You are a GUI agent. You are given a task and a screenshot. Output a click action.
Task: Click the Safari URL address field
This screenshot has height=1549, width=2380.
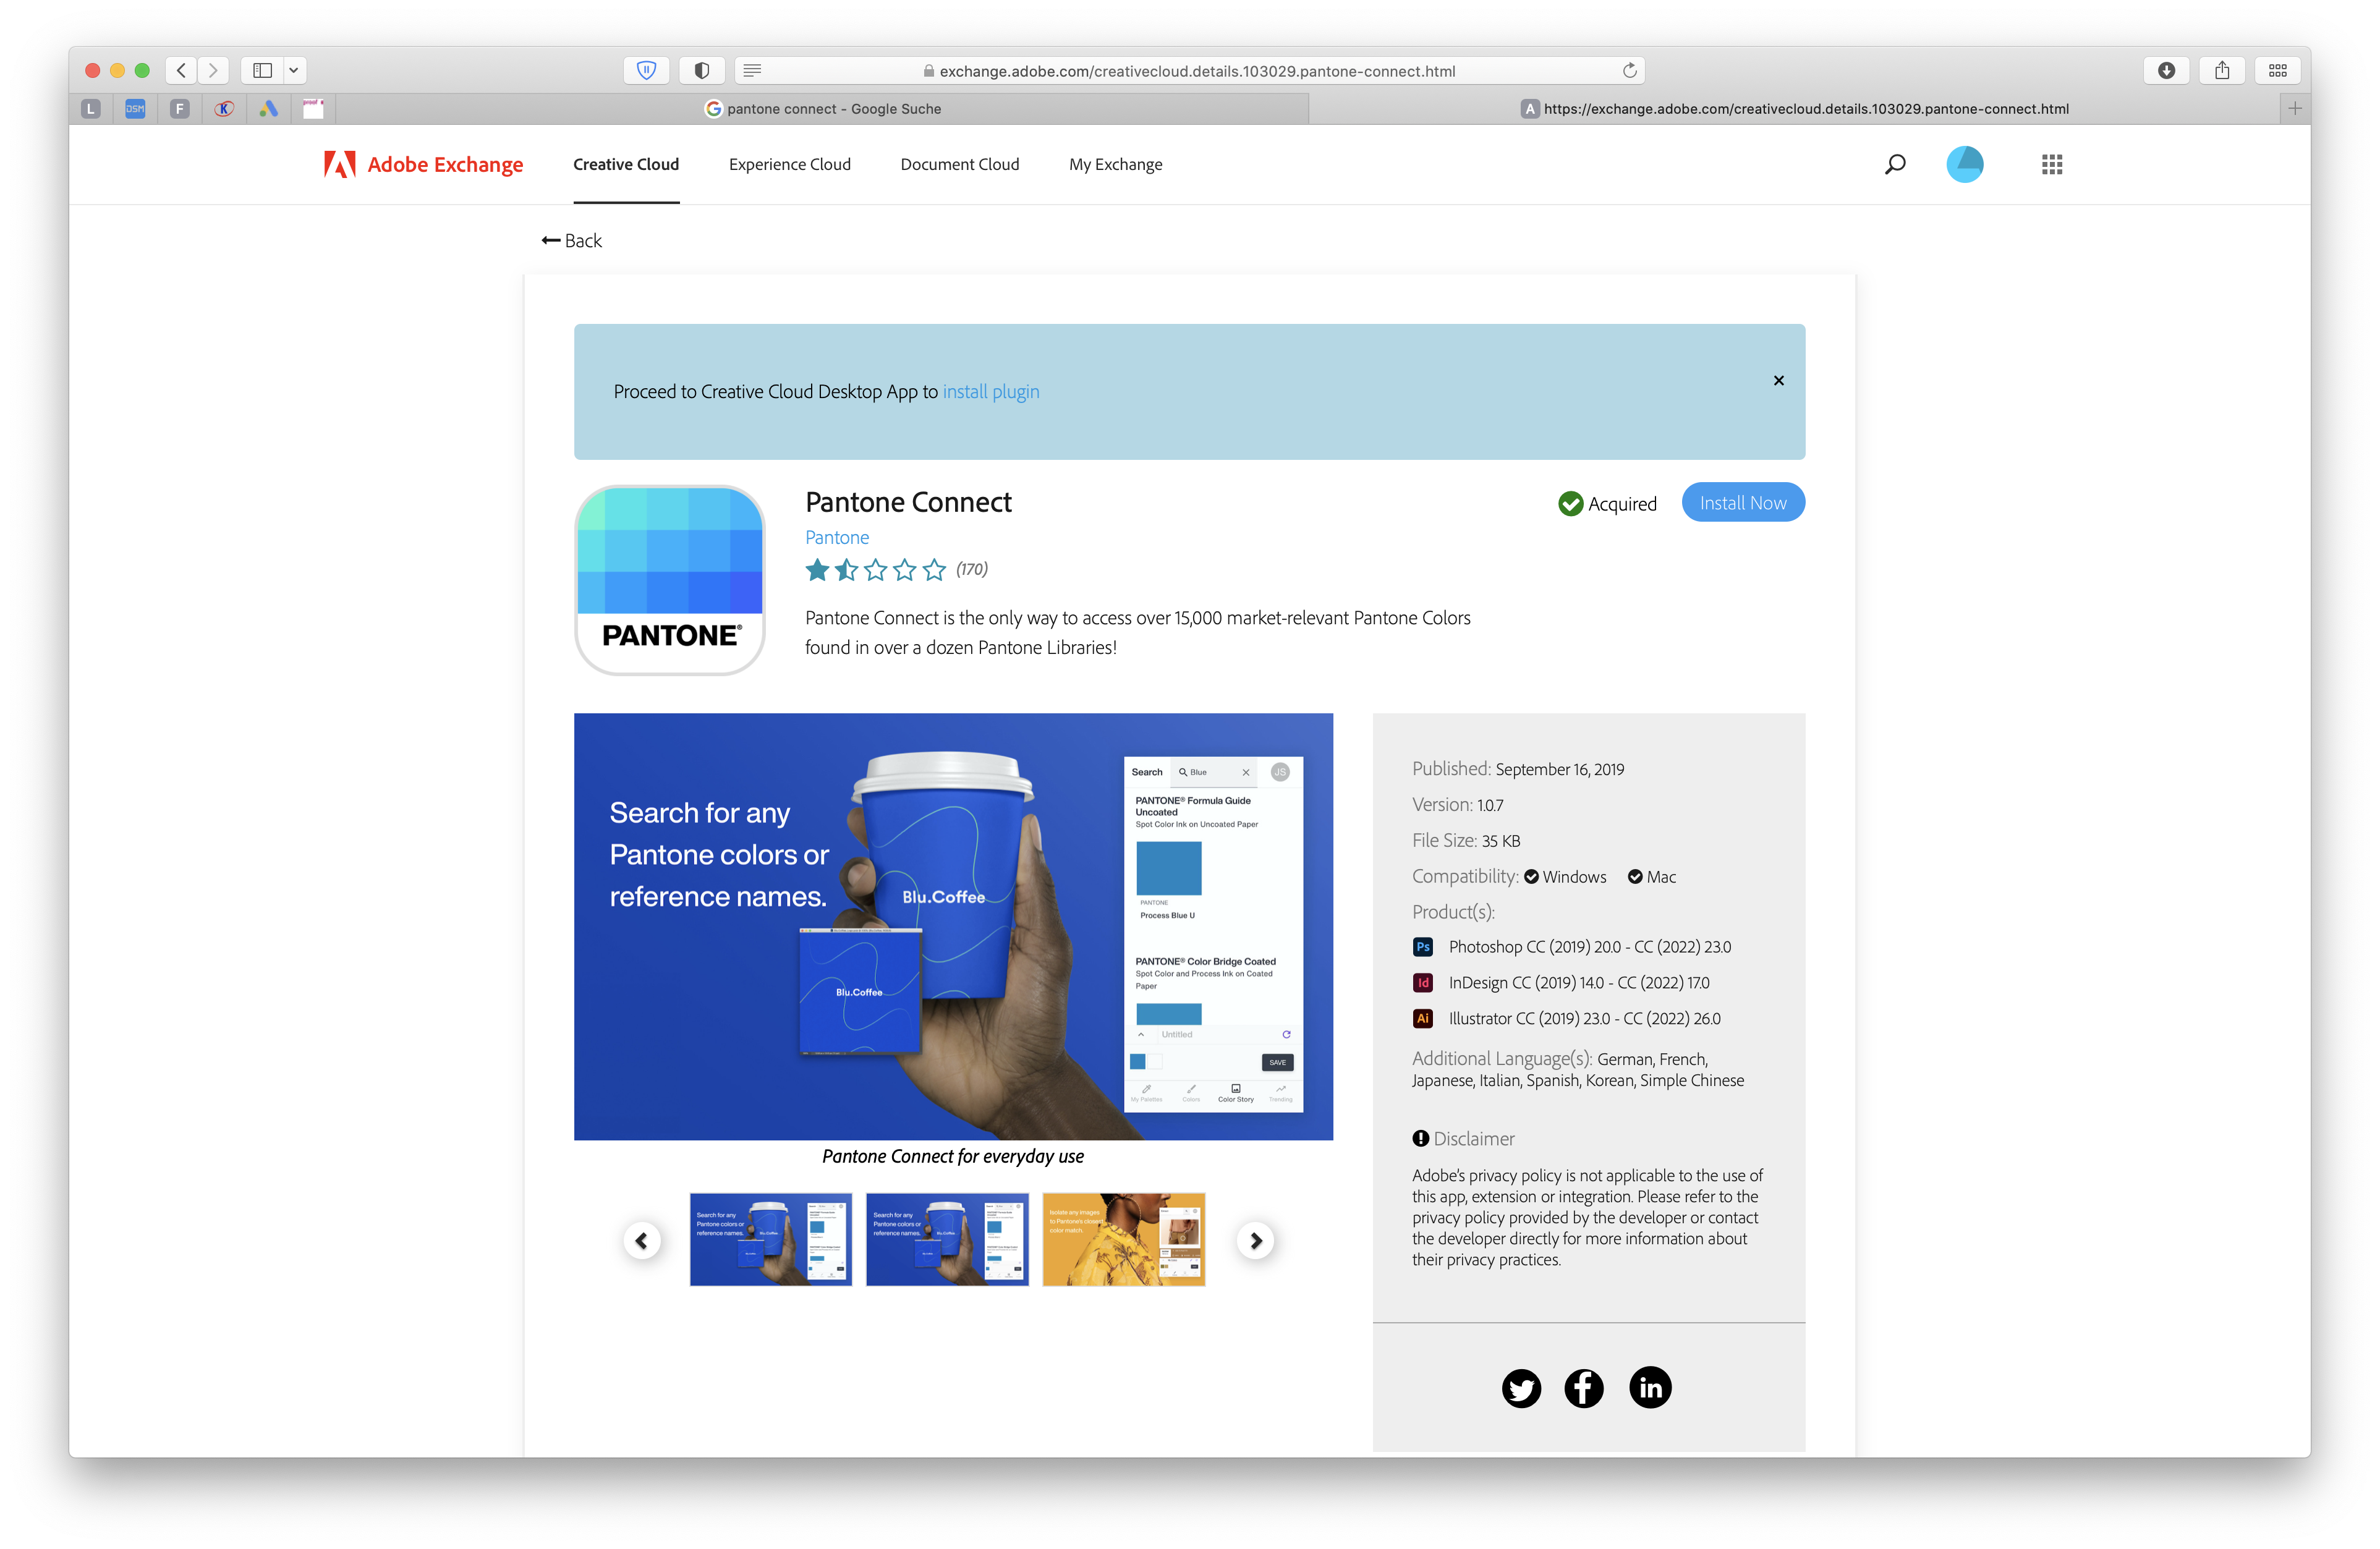click(x=1190, y=70)
